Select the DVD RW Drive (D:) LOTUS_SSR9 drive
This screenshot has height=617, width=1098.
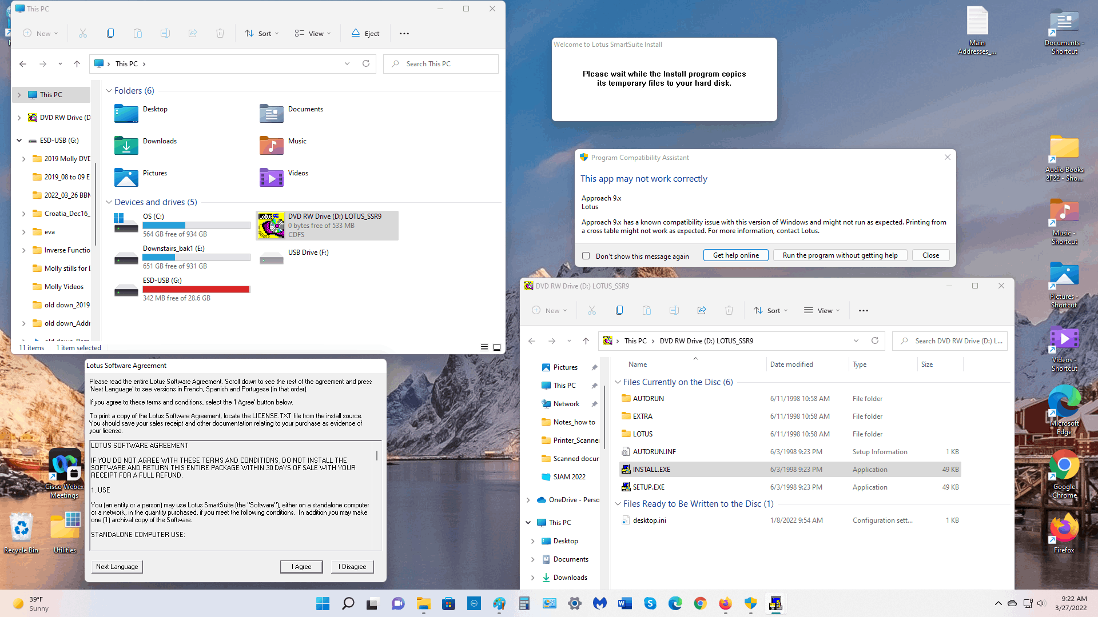tap(327, 225)
